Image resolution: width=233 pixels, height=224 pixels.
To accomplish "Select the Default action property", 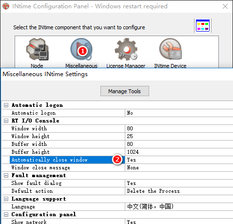I will [x=67, y=191].
